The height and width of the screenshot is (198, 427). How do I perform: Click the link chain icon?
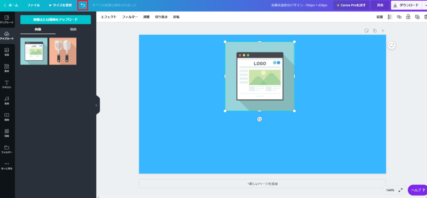399,17
